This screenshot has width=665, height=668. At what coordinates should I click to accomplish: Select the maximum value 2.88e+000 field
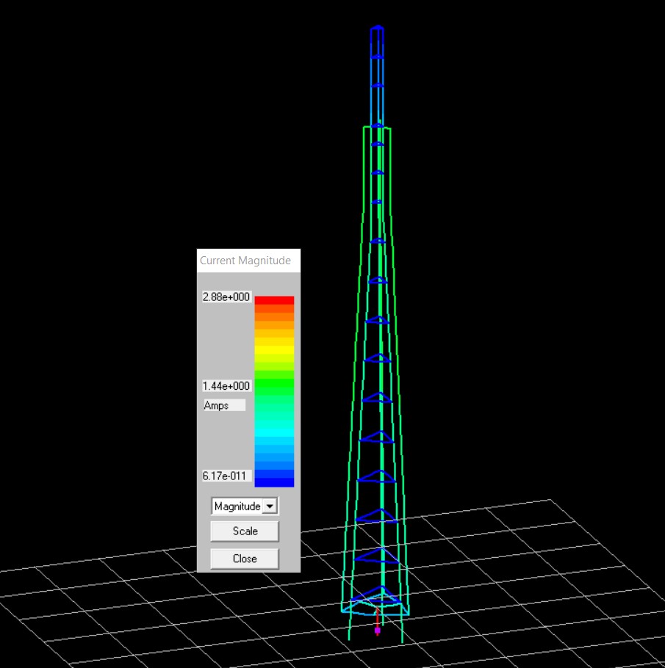(226, 297)
